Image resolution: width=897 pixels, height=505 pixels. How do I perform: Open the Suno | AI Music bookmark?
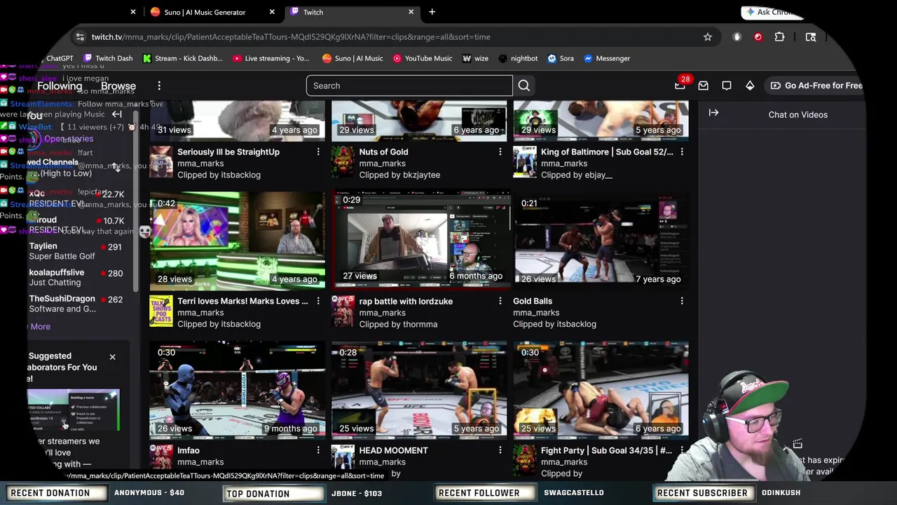352,59
